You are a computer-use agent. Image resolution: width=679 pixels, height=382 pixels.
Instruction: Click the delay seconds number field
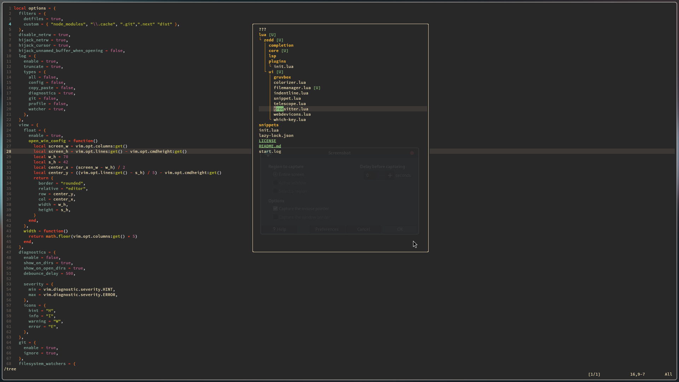pos(370,175)
